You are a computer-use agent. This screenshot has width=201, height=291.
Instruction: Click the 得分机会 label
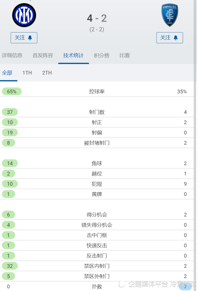coord(97,215)
